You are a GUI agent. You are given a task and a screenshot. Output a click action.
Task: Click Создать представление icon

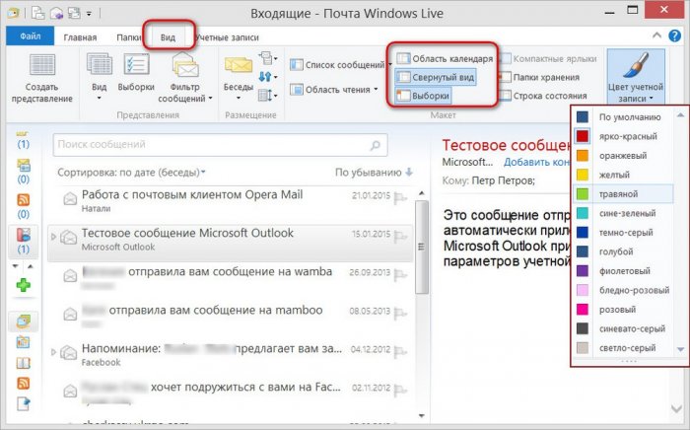tap(41, 65)
